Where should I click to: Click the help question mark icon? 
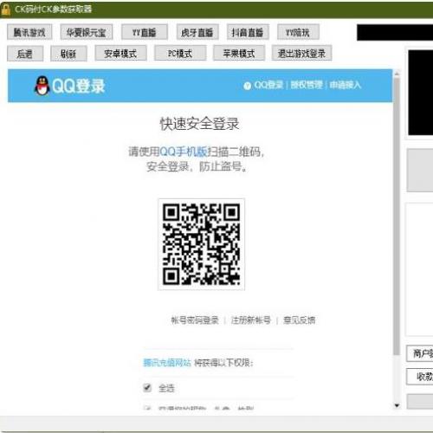[247, 86]
